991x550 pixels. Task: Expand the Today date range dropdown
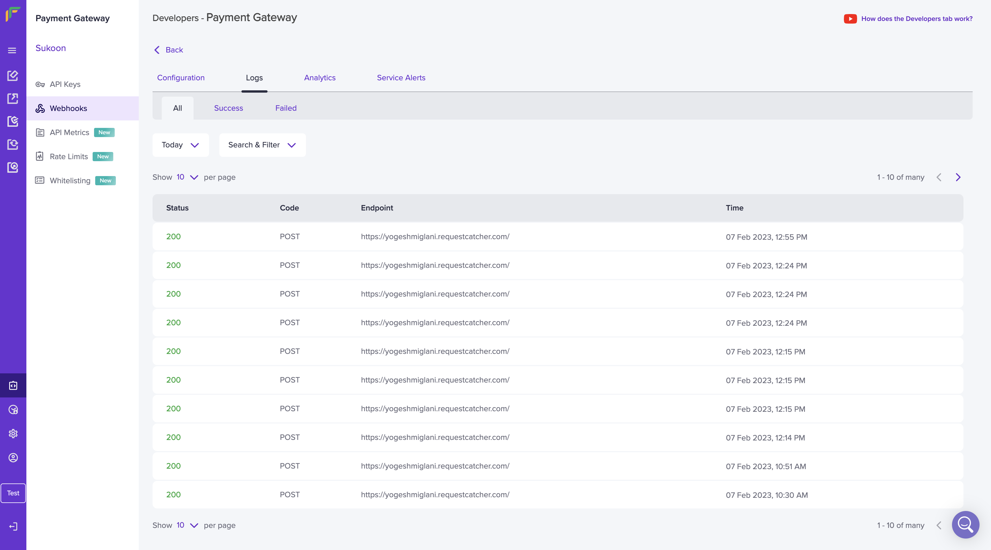180,145
